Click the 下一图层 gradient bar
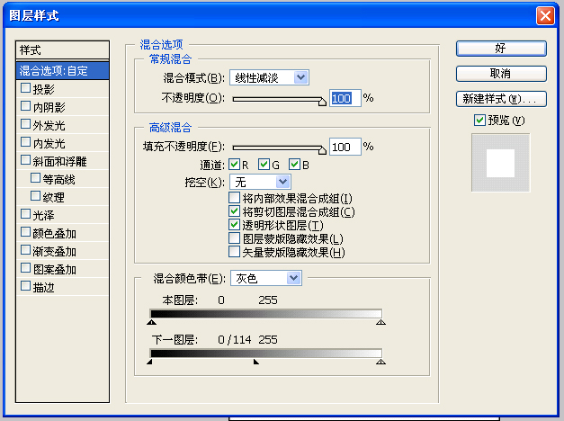Image resolution: width=564 pixels, height=421 pixels. tap(266, 354)
